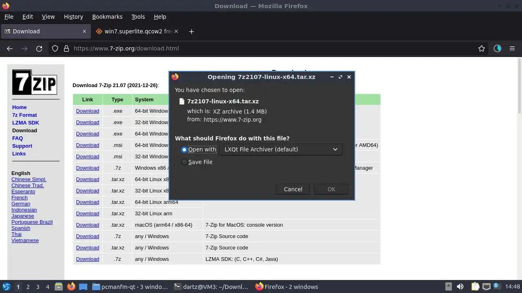Open the Support sidebar link
Viewport: 522px width, 293px height.
(x=22, y=146)
